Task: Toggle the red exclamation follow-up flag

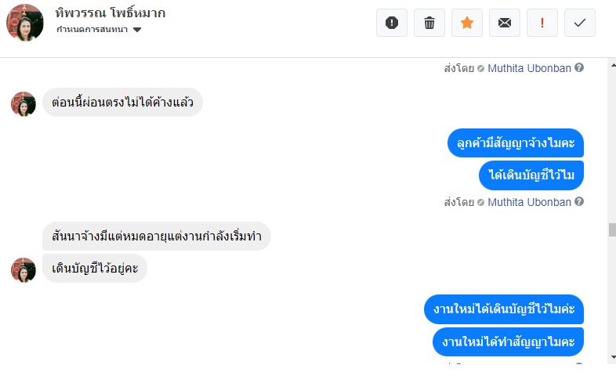Action: tap(542, 23)
